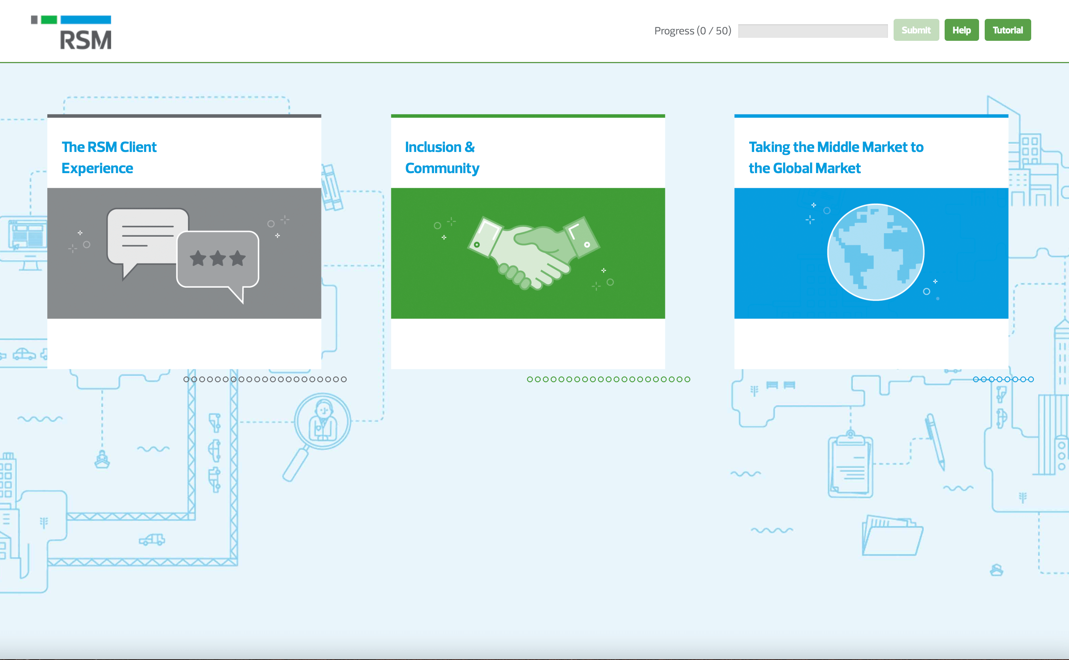Select first gray progress dot
Screen dimensions: 1069x660
click(x=186, y=379)
